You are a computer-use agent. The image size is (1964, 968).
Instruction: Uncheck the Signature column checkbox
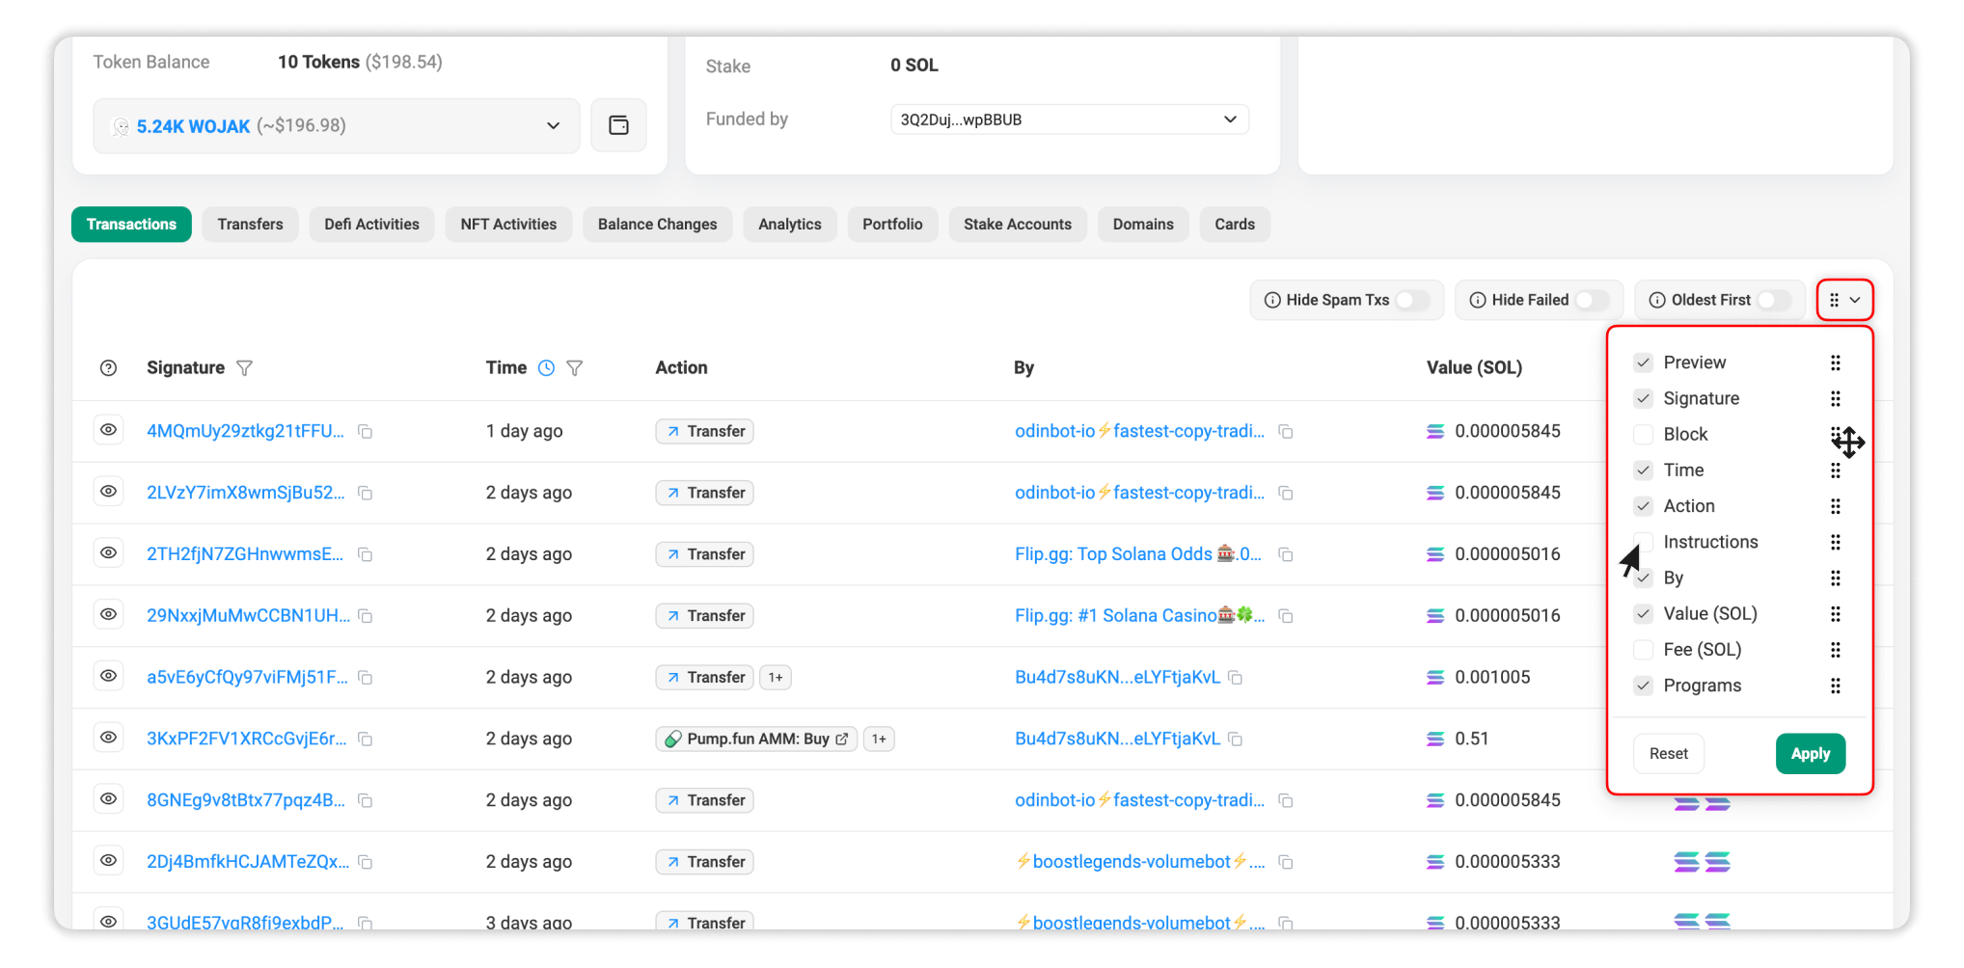1643,398
